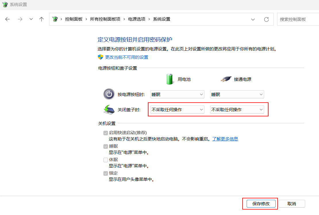319x215 pixels.
Task: Expand the recent locations chevron
Action: tap(31, 19)
